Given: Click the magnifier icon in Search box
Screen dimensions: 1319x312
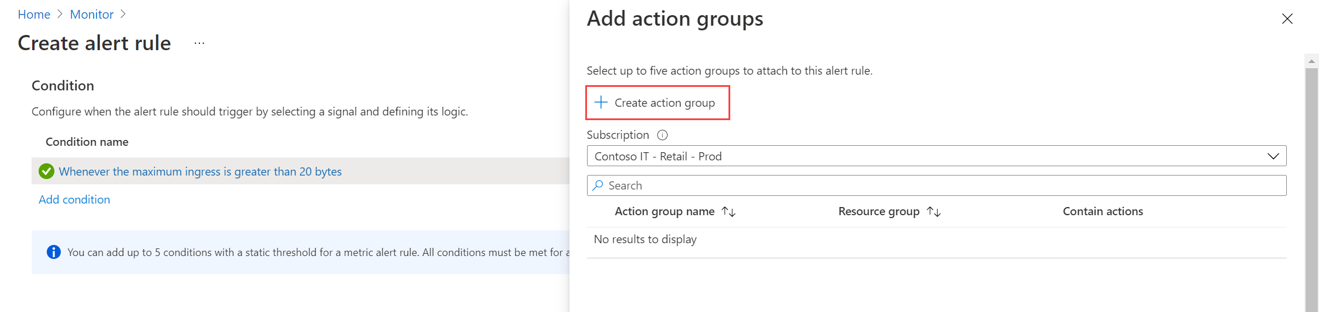Looking at the screenshot, I should [598, 185].
